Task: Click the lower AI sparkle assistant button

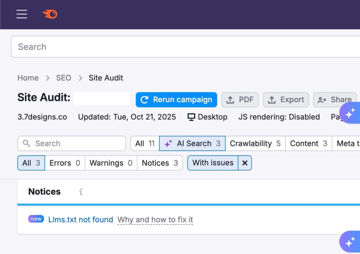Action: tap(349, 242)
